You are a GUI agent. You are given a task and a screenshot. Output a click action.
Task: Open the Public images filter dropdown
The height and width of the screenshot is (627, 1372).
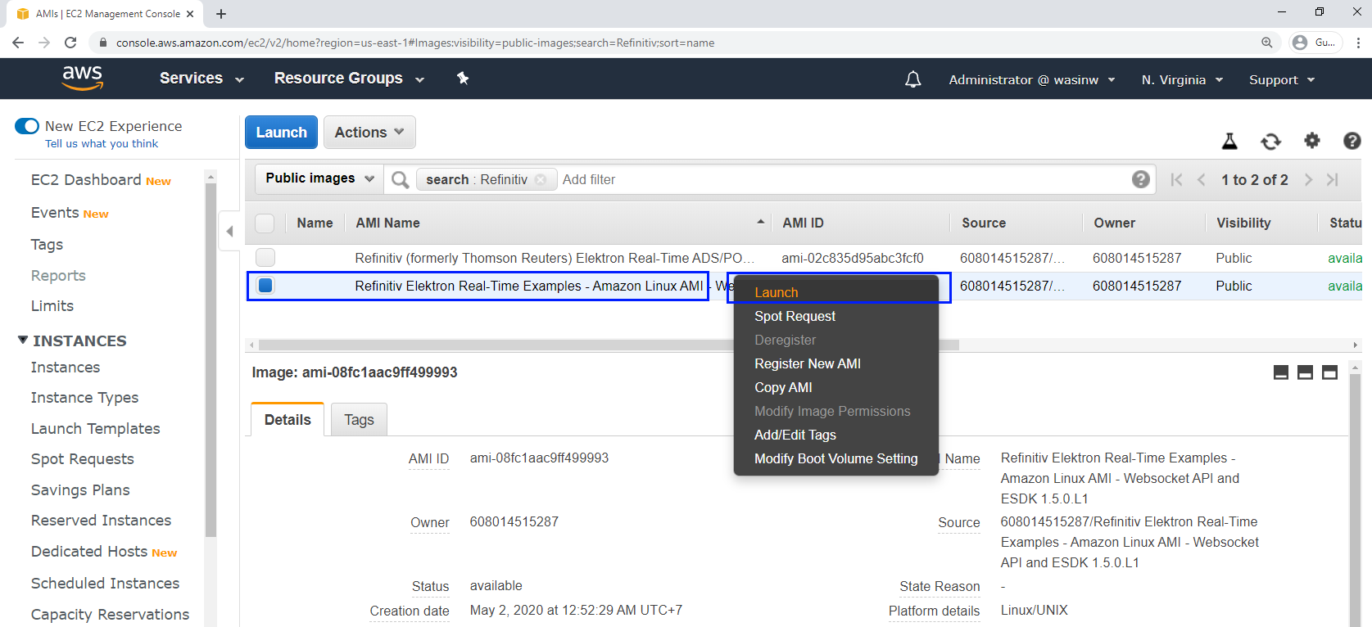point(319,178)
